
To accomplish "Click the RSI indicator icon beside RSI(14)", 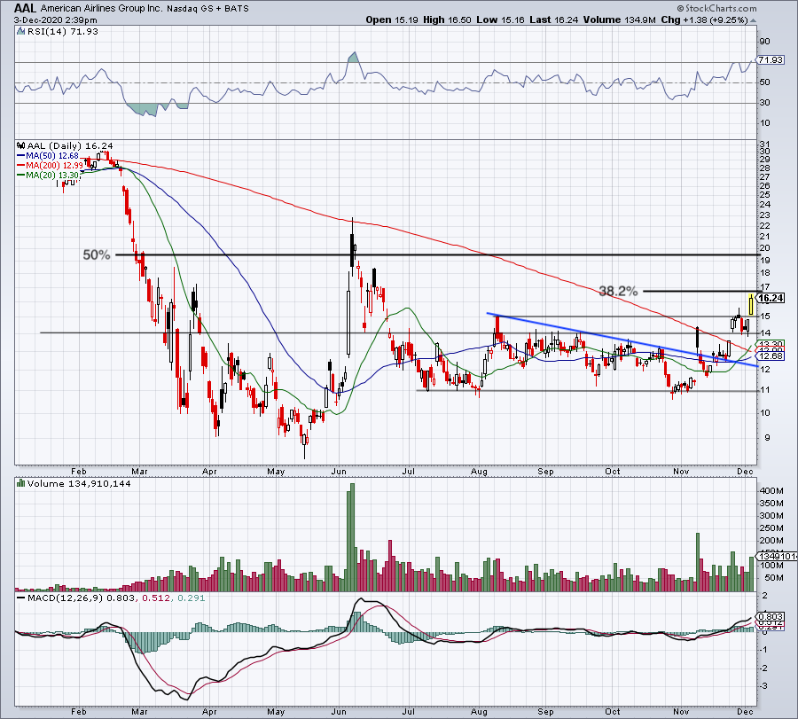I will coord(21,32).
